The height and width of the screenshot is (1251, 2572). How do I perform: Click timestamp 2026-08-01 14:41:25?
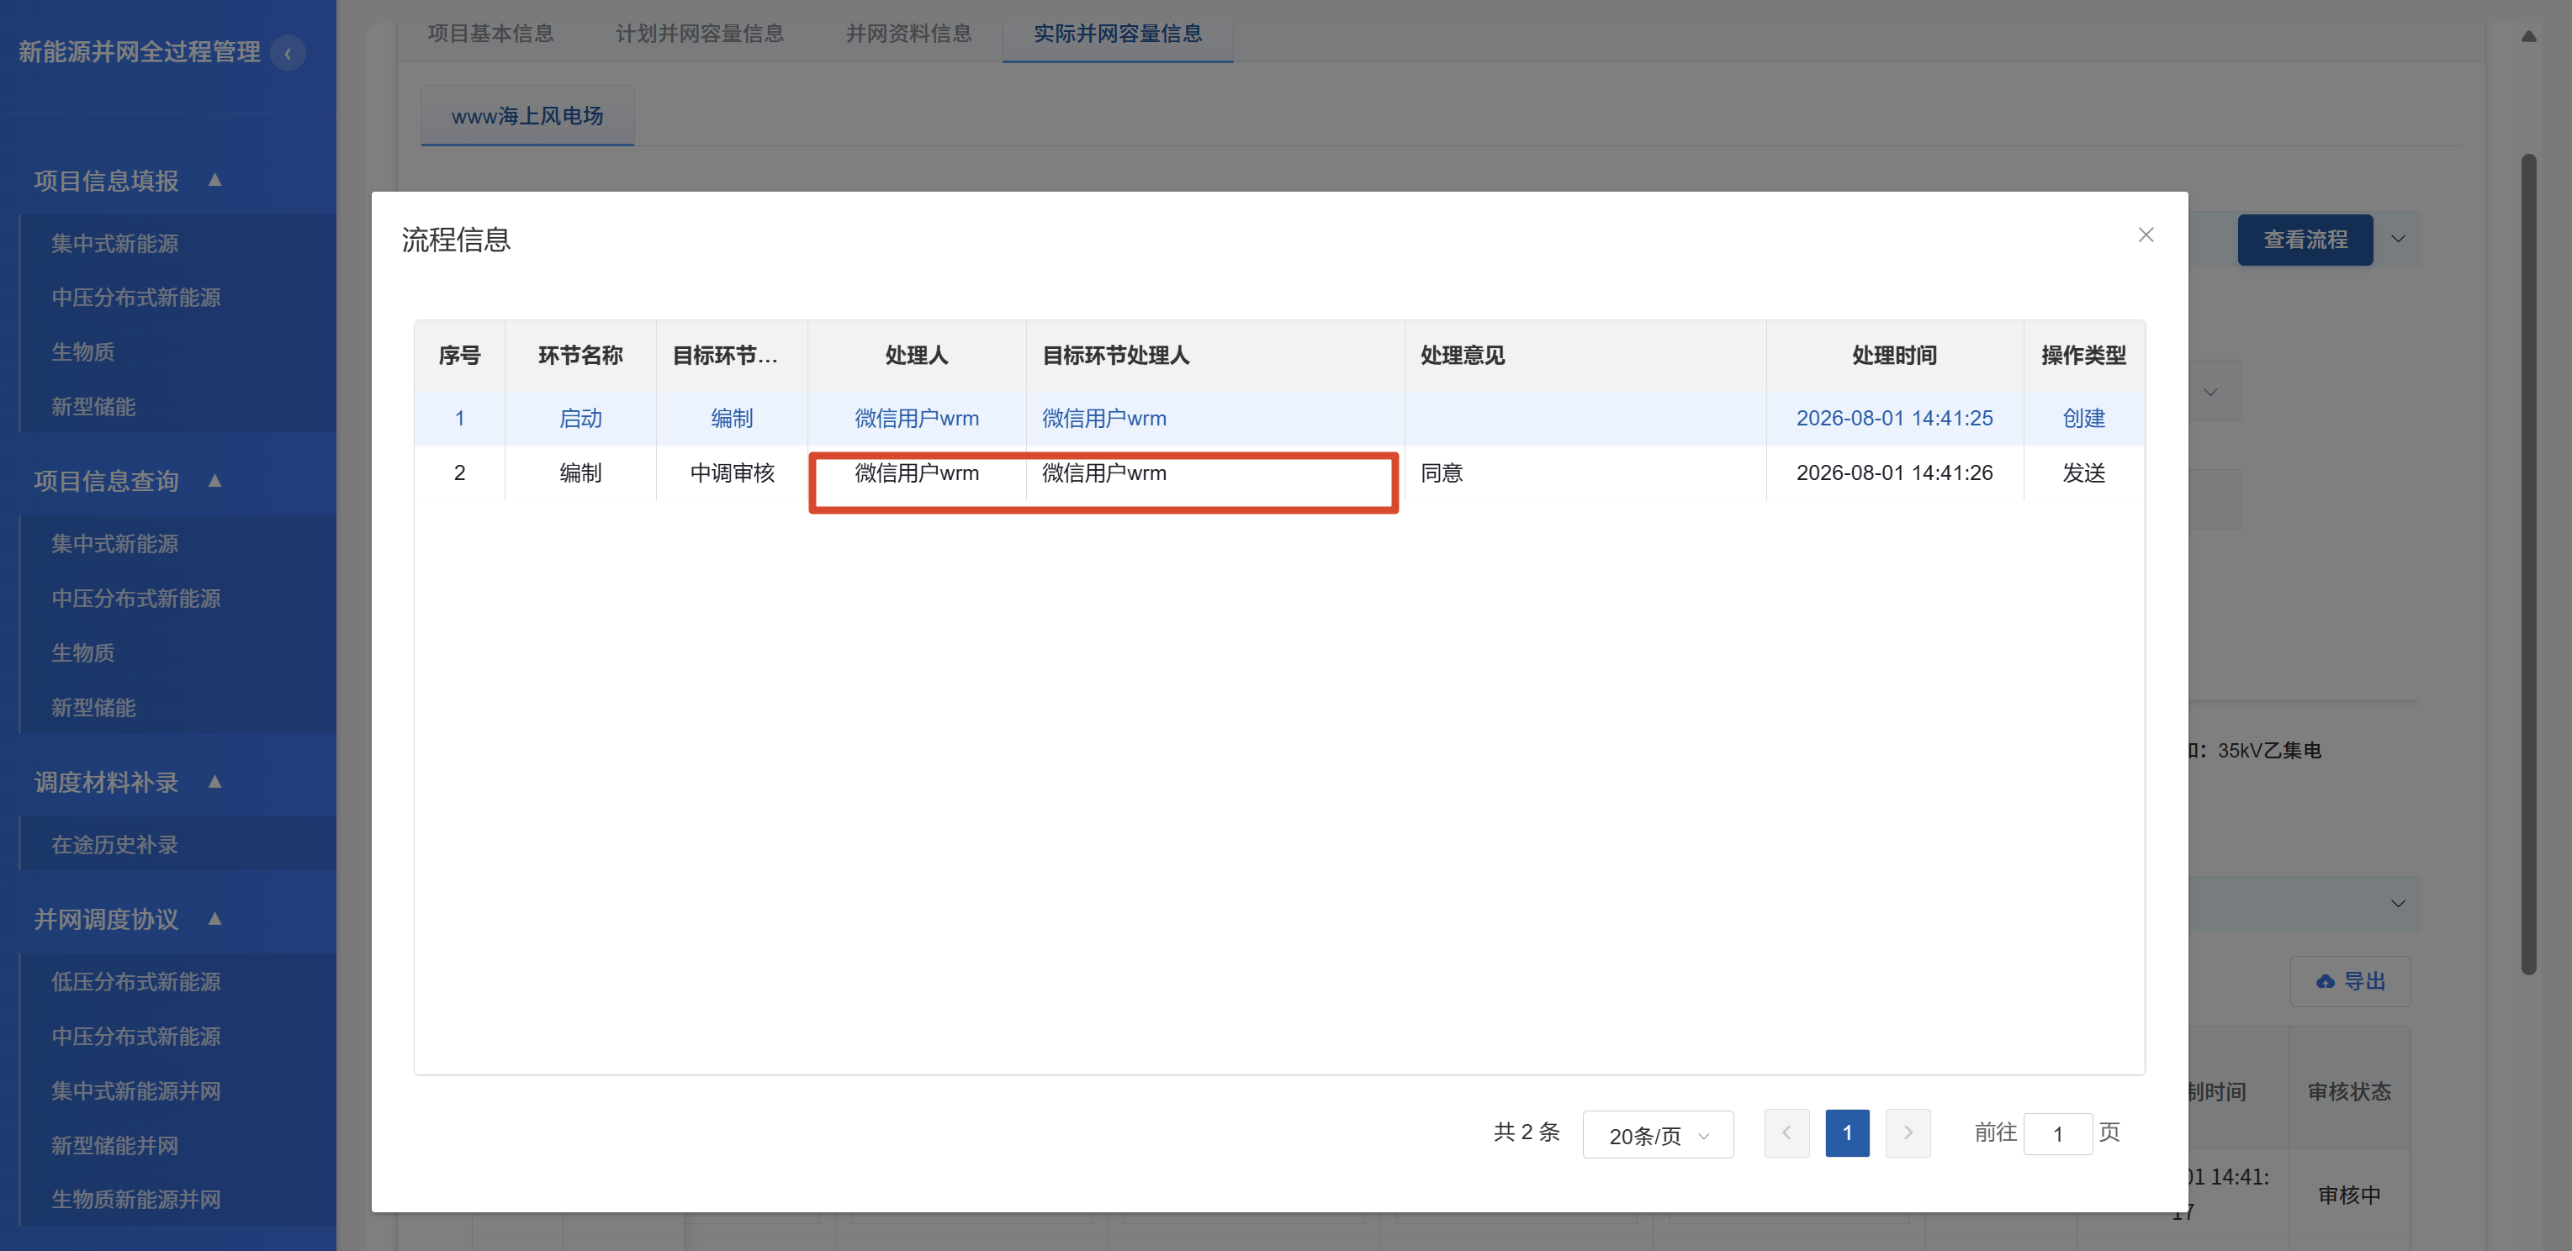pyautogui.click(x=1894, y=419)
